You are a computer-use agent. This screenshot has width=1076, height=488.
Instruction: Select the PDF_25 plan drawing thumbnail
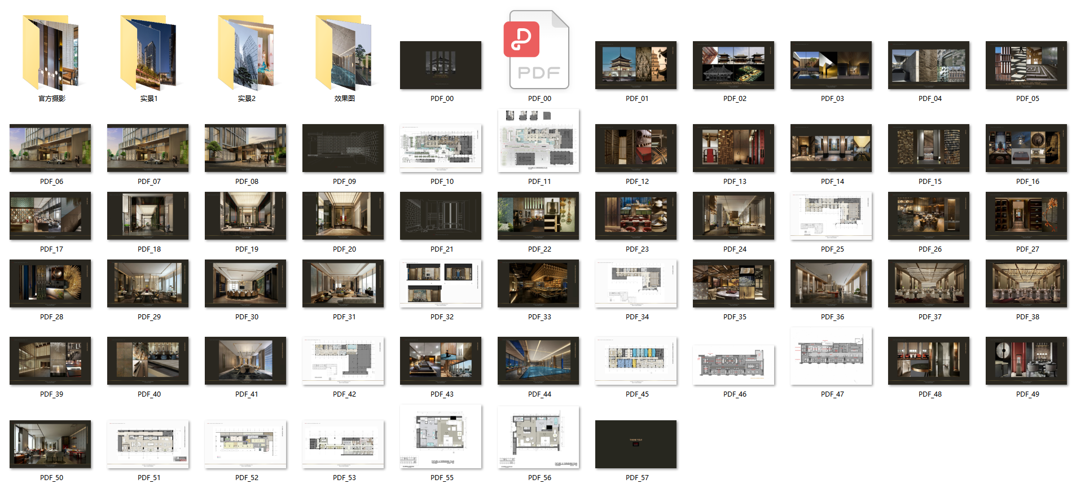(831, 216)
